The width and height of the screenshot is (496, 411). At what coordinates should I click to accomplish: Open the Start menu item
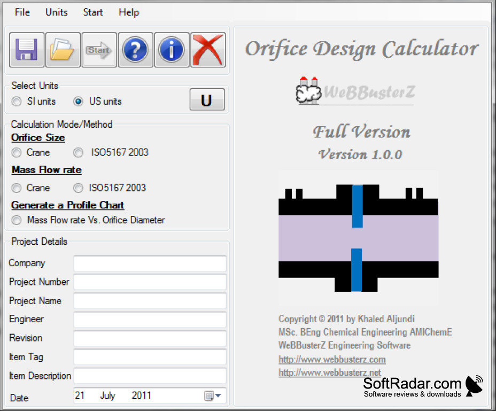(x=93, y=12)
